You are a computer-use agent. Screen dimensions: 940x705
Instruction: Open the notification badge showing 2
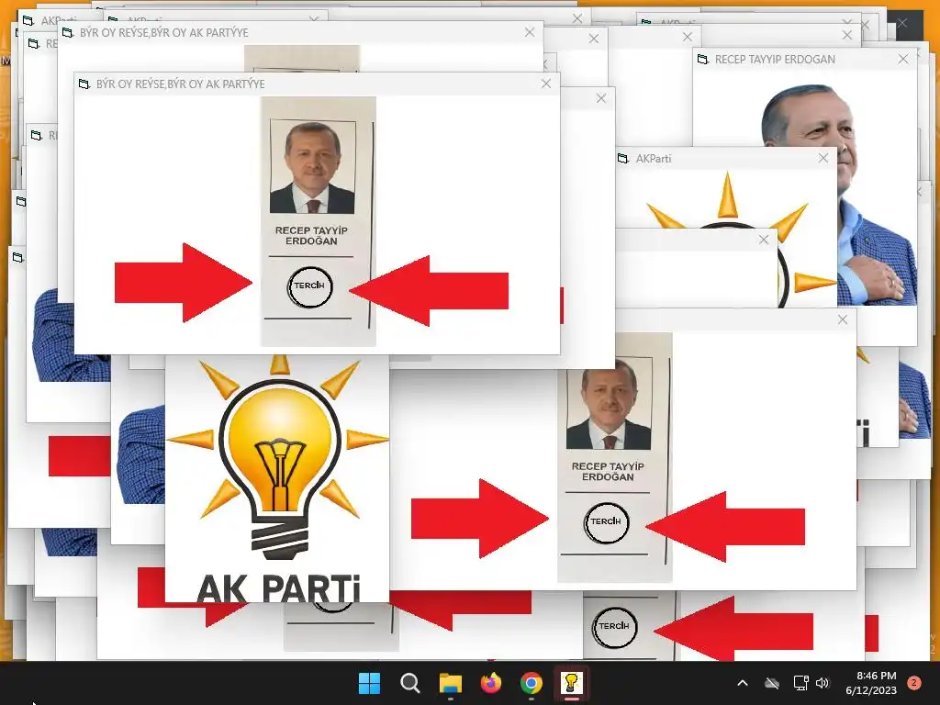coord(914,683)
